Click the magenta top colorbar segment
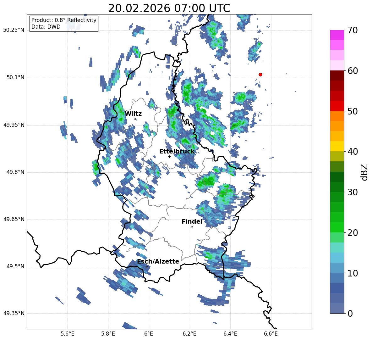Screen dimensions: 372x340 pyautogui.click(x=337, y=35)
